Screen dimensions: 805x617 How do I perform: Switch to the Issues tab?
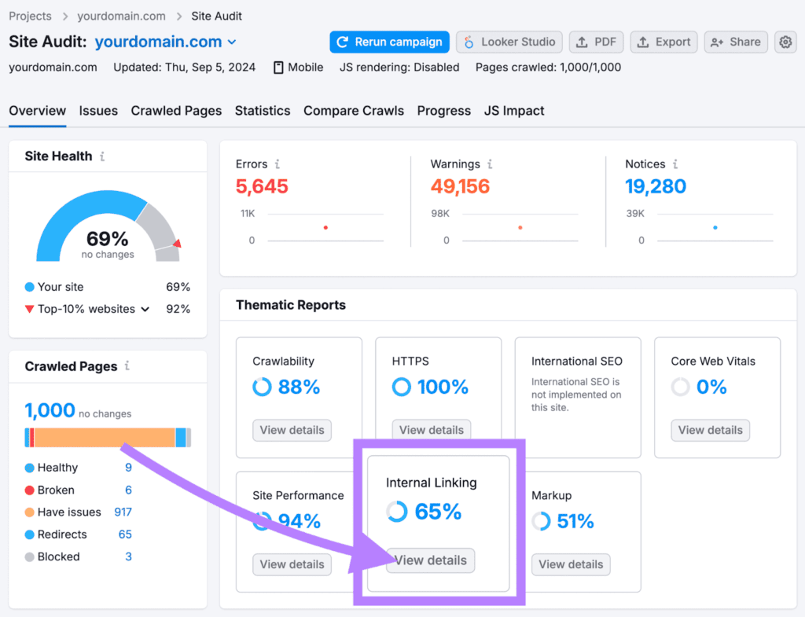pyautogui.click(x=98, y=111)
